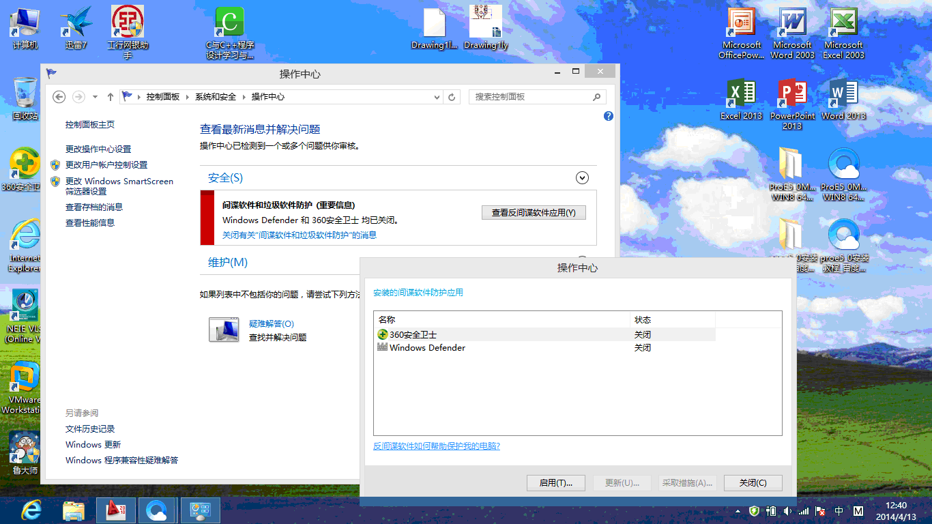
Task: Open the network signal tray icon
Action: [x=804, y=511]
